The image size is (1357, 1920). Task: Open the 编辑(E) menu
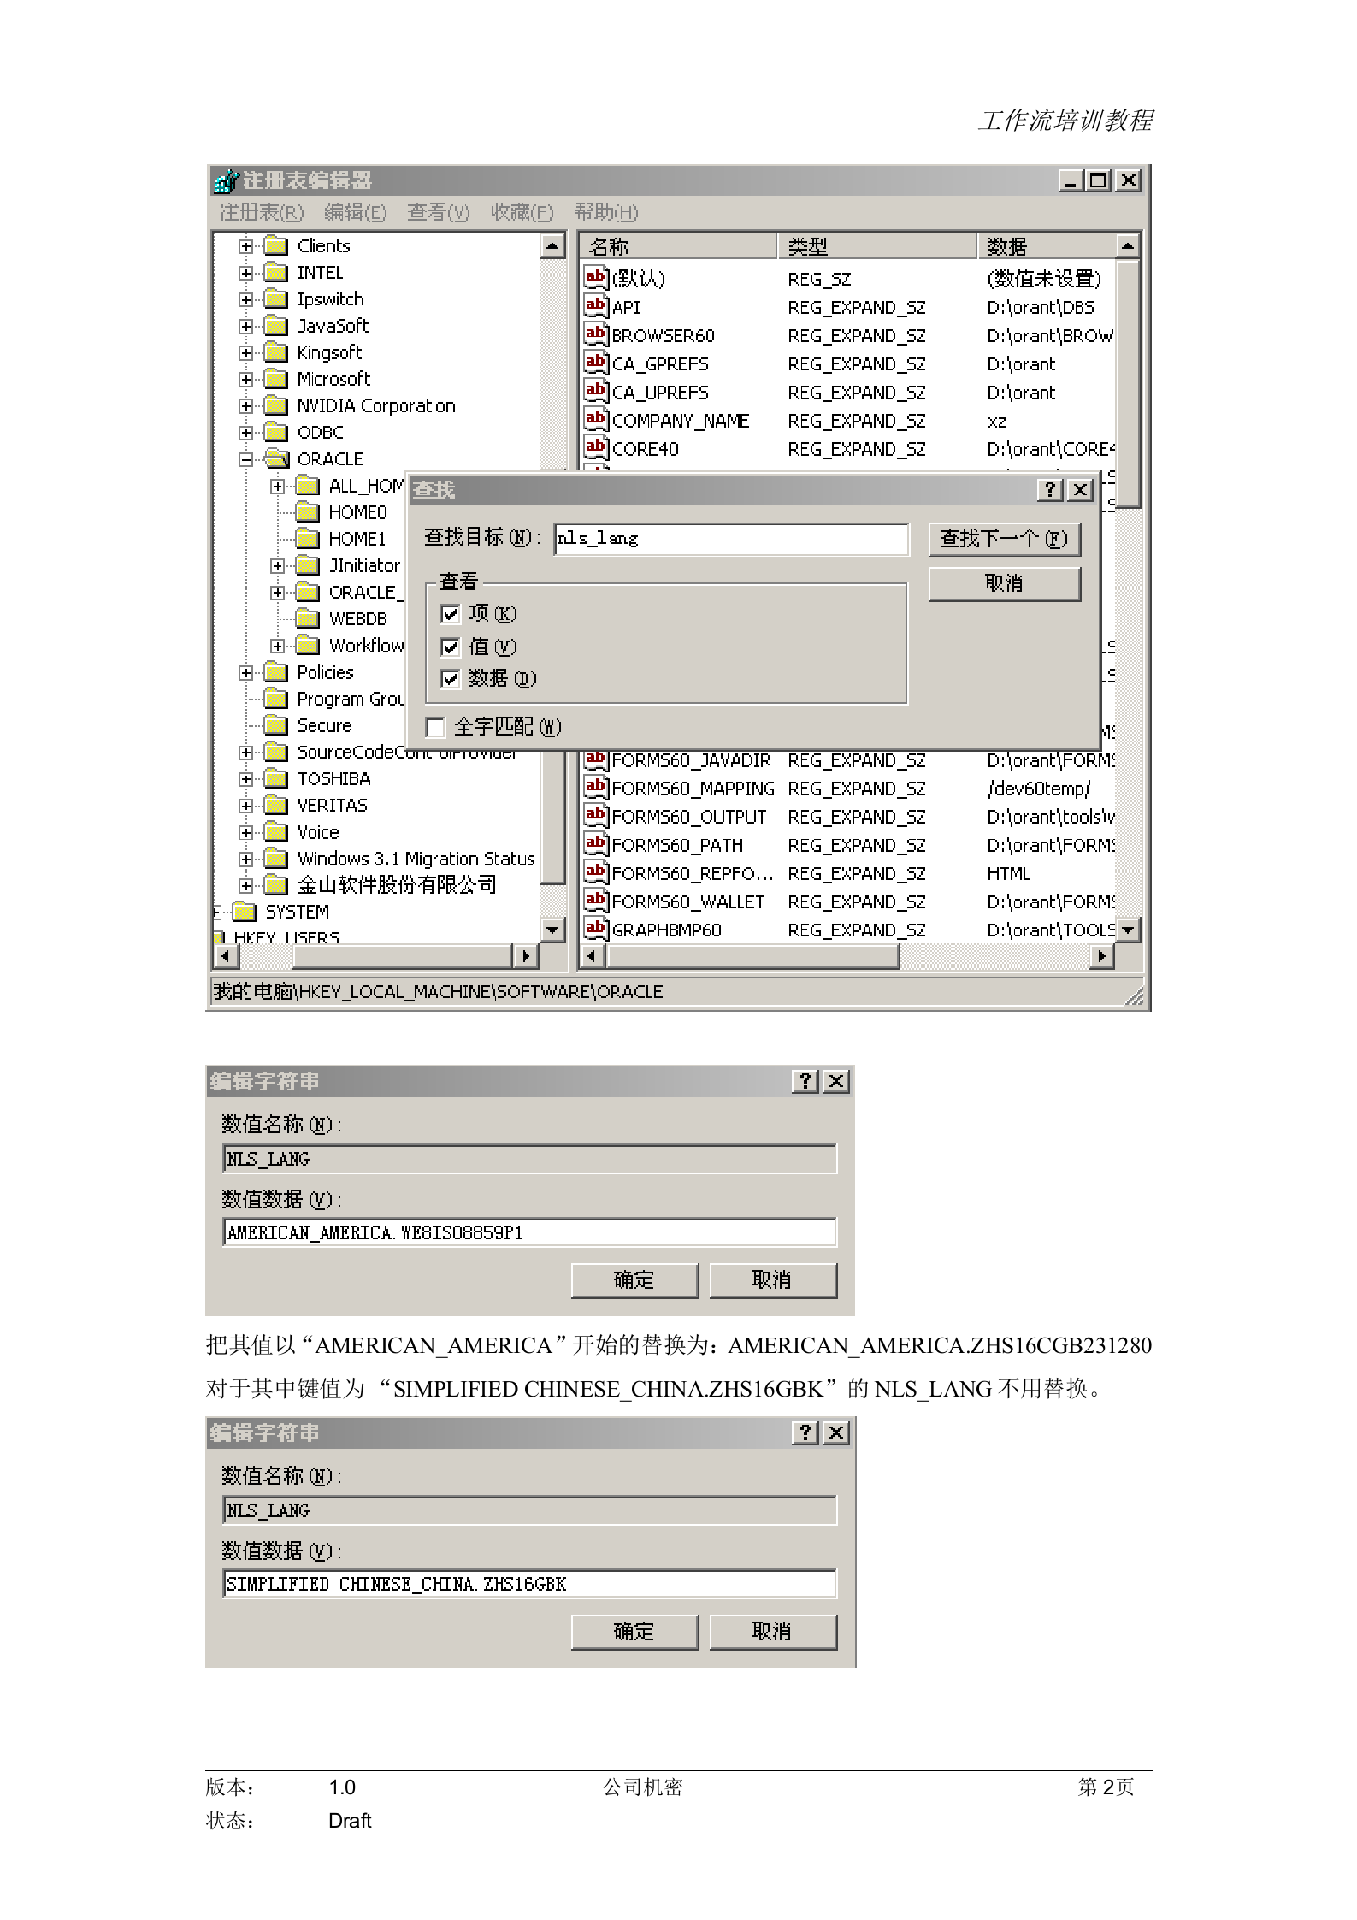(356, 212)
